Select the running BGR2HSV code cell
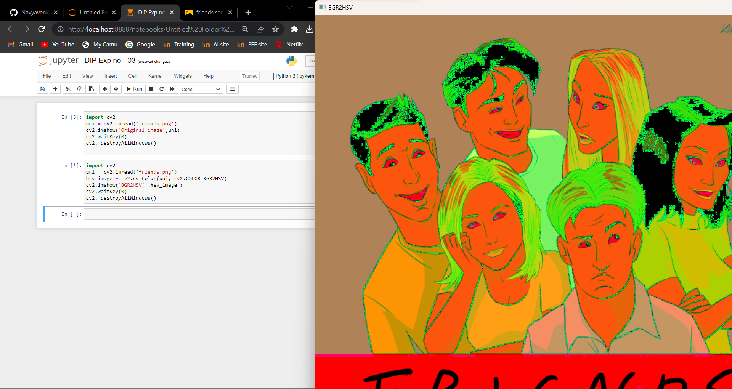This screenshot has height=389, width=732. [199, 182]
